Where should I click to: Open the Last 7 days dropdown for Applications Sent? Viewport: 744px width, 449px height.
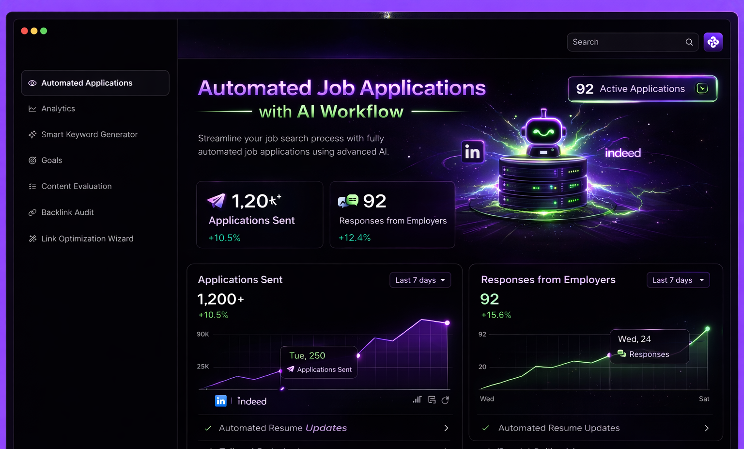tap(420, 280)
